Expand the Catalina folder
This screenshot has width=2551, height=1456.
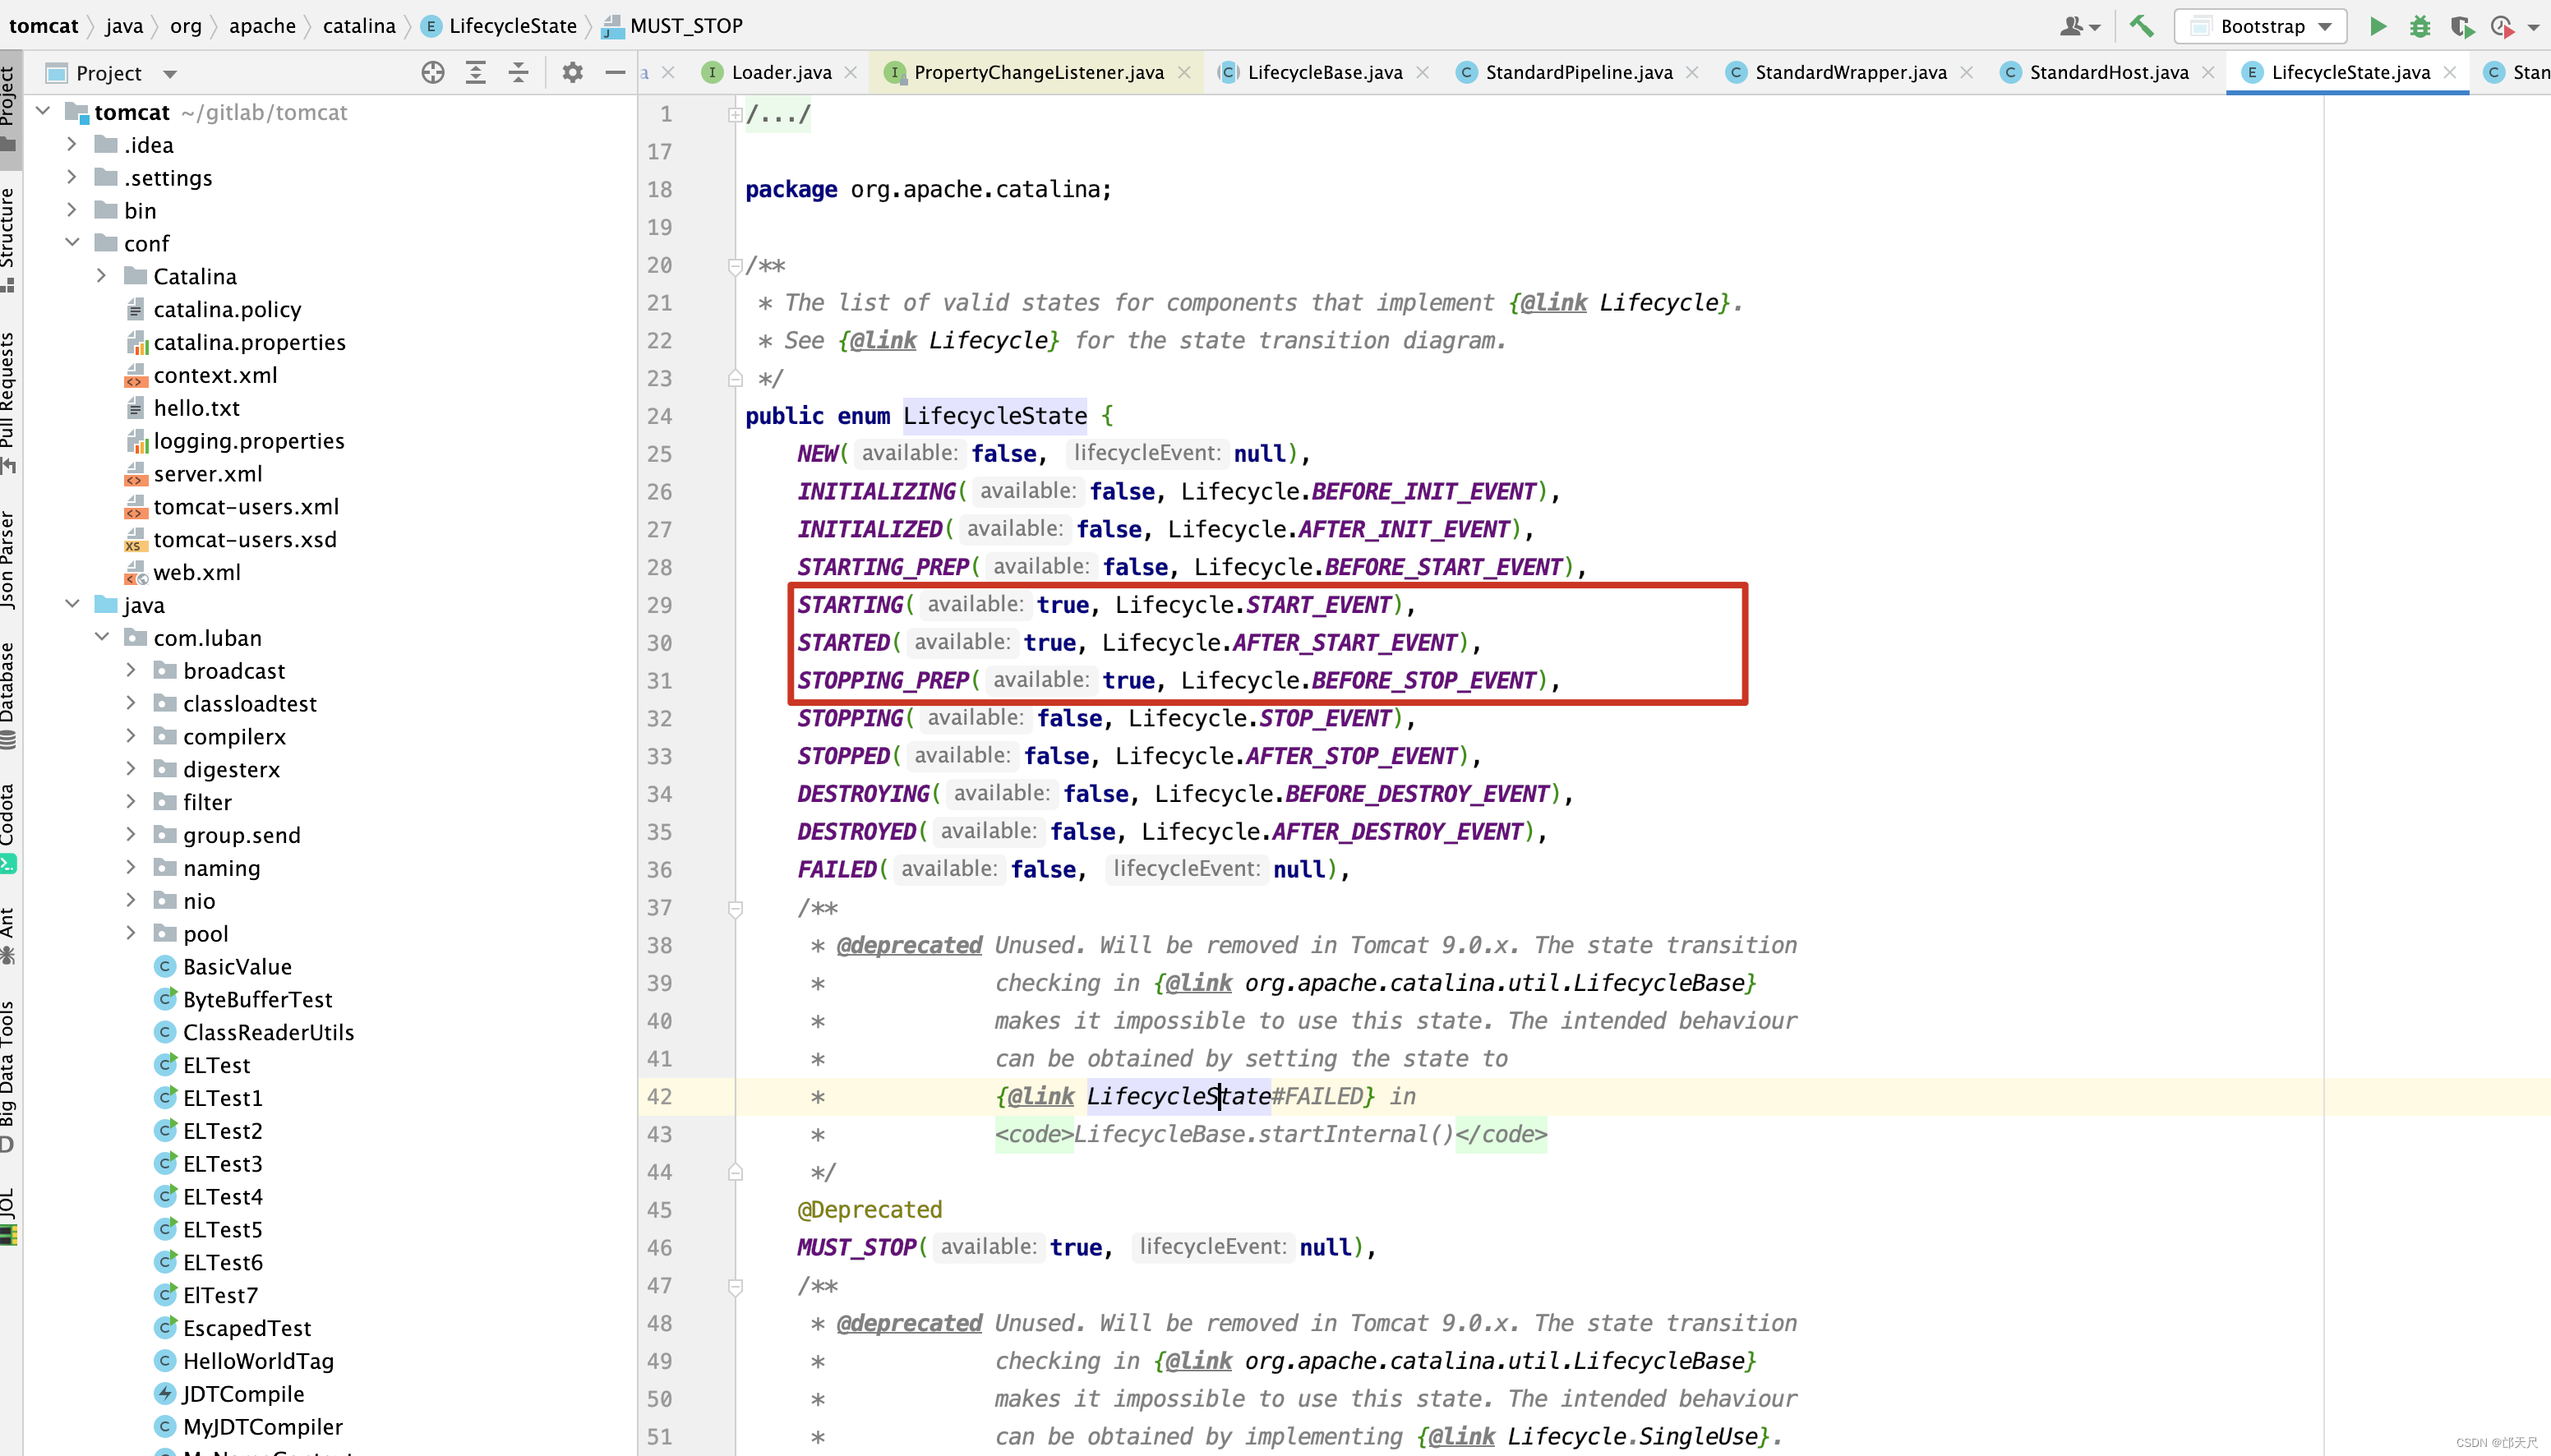tap(102, 276)
